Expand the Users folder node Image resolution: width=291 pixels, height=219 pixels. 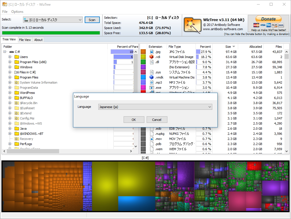[10, 57]
